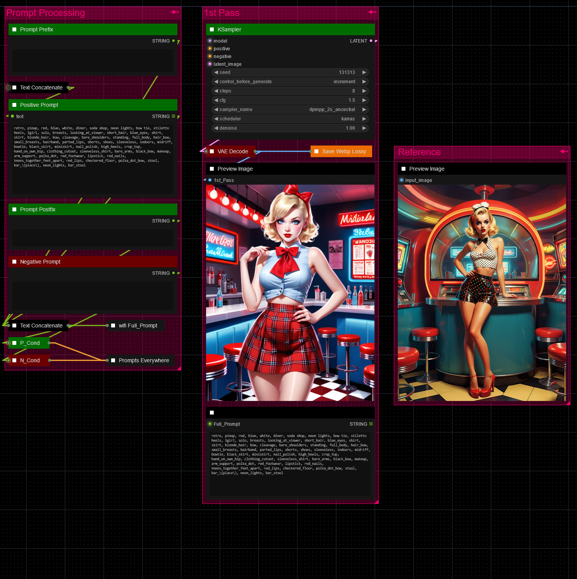Click the Prompt Prefix STRING output port
Viewport: 577px width, 579px height.
173,41
